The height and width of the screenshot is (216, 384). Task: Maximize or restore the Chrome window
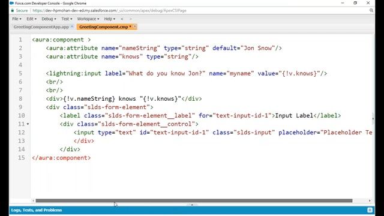355,3
